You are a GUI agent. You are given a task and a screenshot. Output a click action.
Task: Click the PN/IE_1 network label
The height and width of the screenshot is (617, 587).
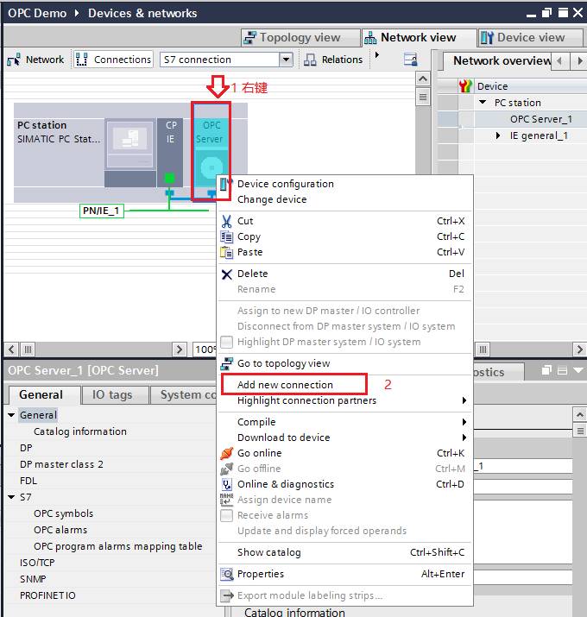tap(102, 211)
